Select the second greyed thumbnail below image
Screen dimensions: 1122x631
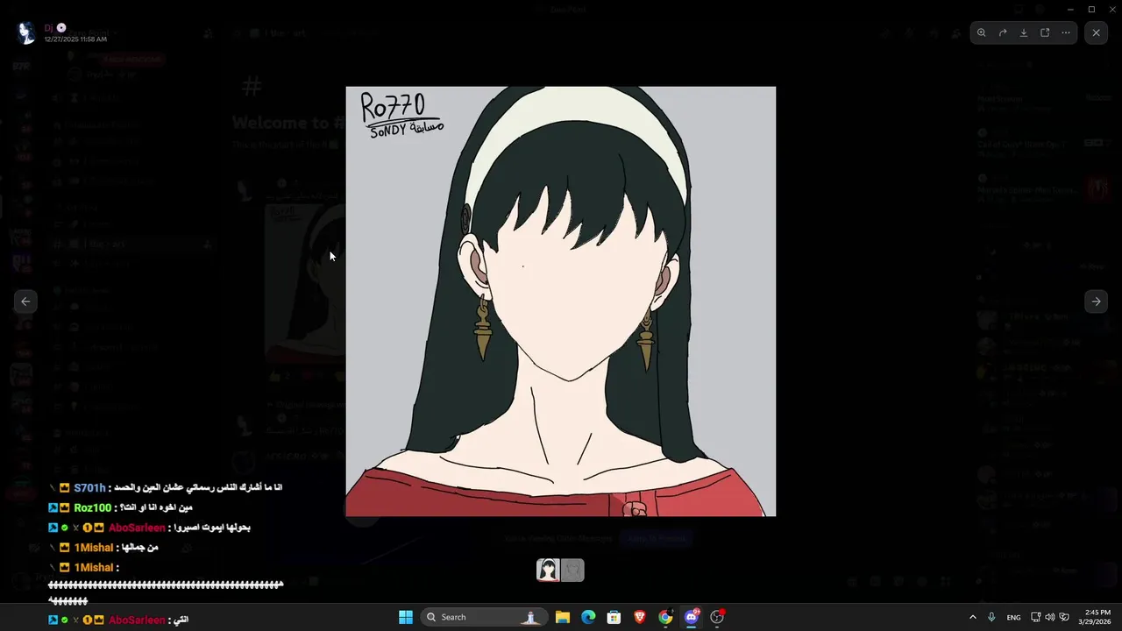[x=572, y=571]
